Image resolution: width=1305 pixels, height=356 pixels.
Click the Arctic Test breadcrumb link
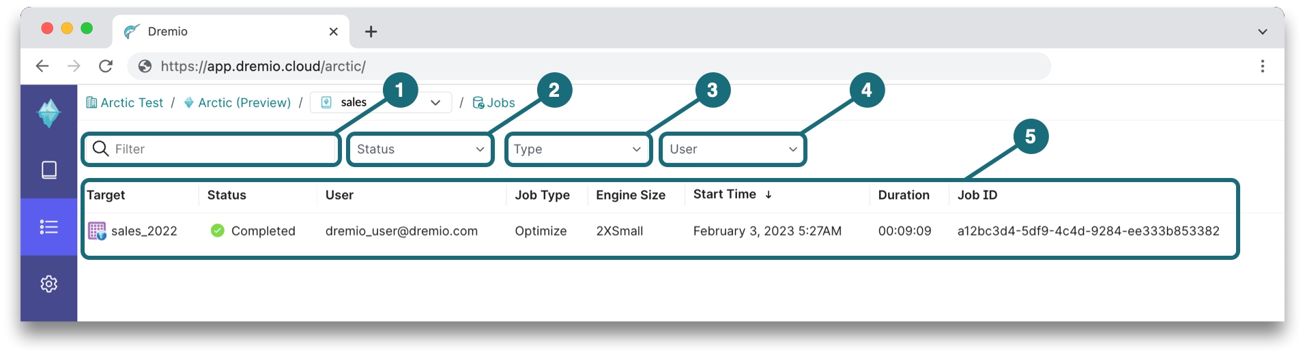pos(125,102)
